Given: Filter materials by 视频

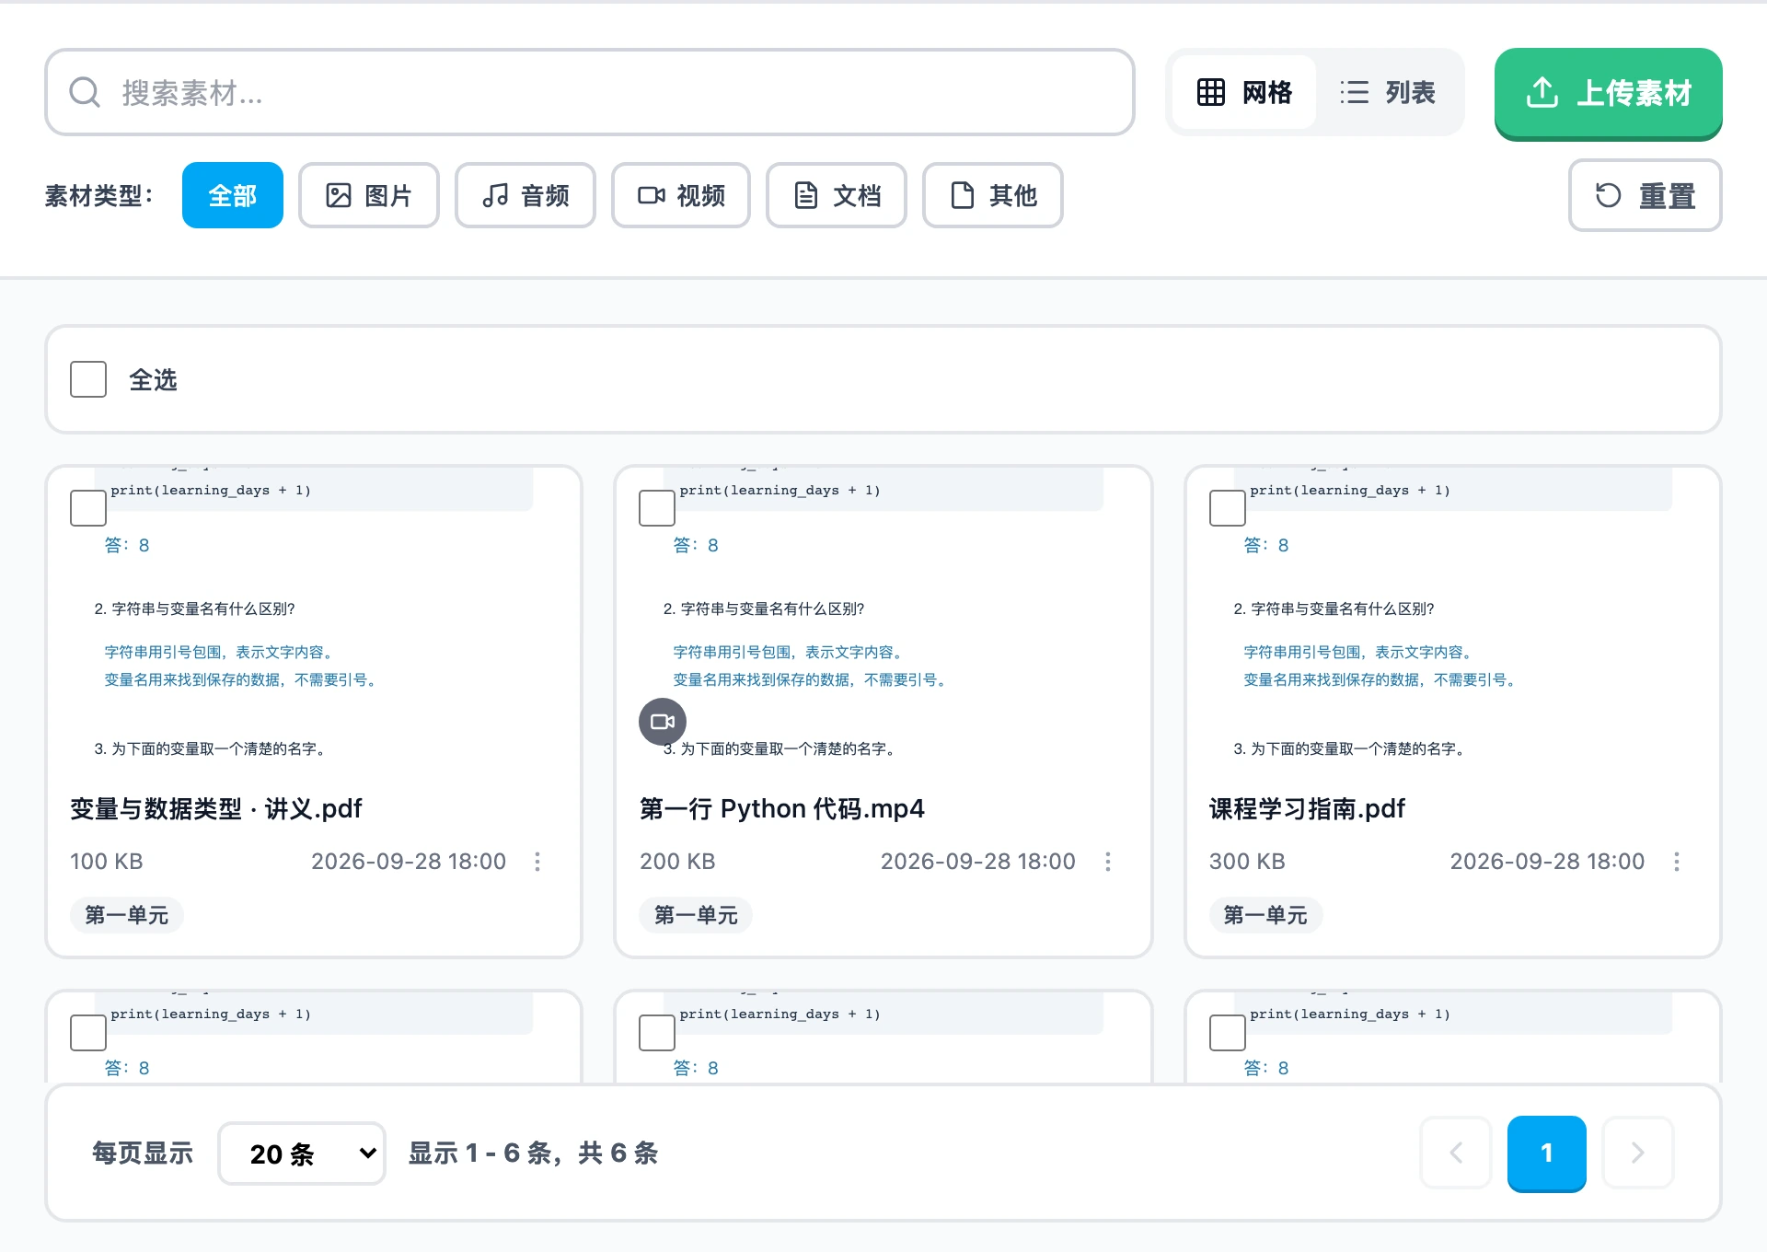Looking at the screenshot, I should click(x=681, y=195).
